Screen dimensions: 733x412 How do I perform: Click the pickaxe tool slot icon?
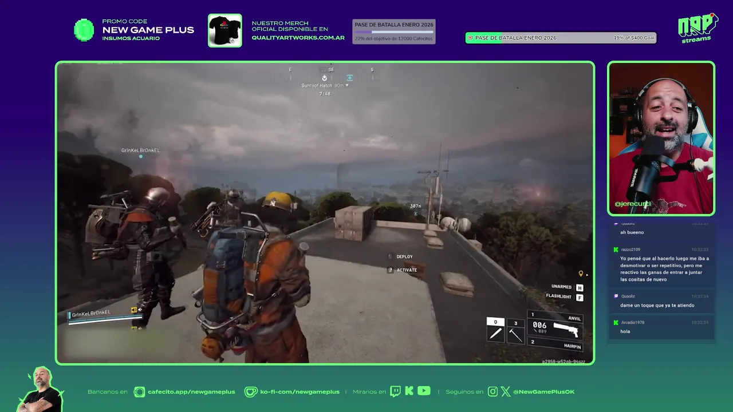click(516, 335)
